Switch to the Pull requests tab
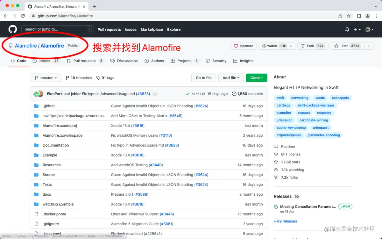Viewport: 382px width, 239px height. 85,61
